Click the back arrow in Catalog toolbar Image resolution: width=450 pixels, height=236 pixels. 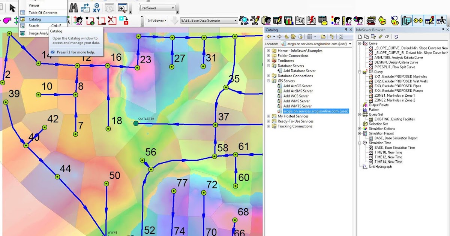coord(269,36)
